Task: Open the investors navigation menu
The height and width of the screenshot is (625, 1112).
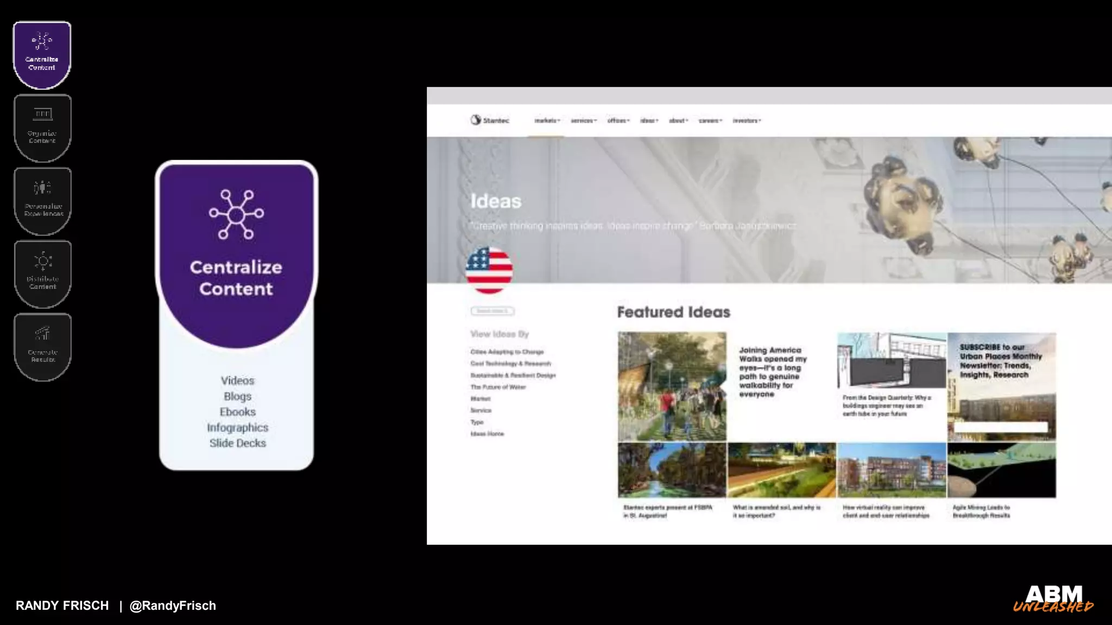Action: pos(747,120)
